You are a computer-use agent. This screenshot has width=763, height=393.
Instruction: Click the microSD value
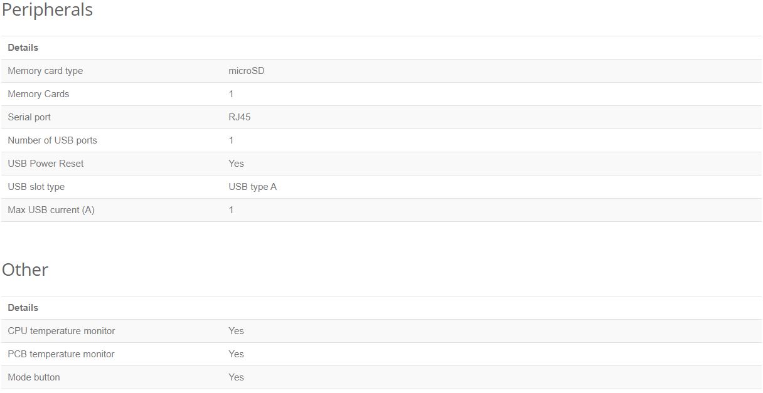tap(247, 71)
